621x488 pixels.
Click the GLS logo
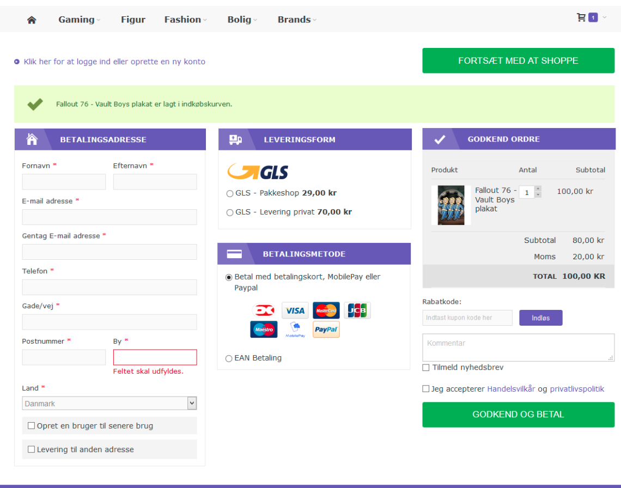click(x=258, y=172)
